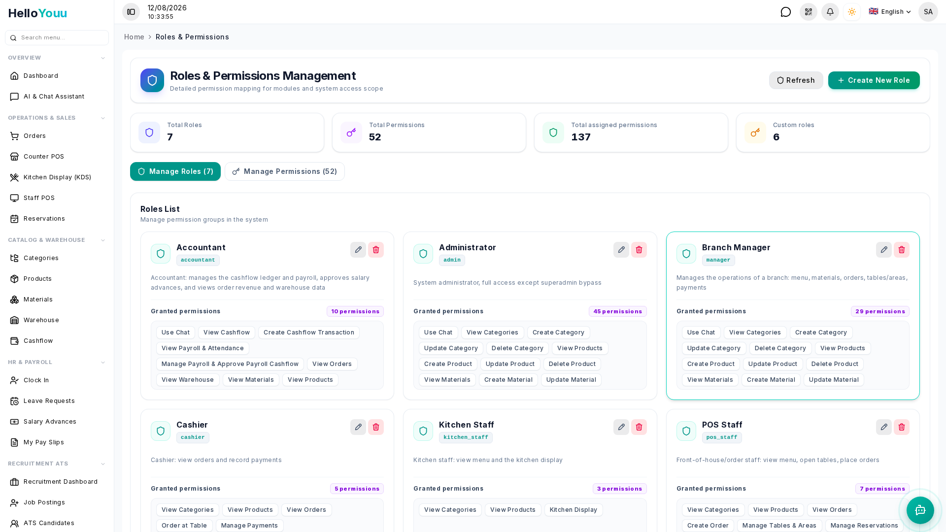Viewport: 946px width, 532px height.
Task: Open Job Postings menu item
Action: click(57, 502)
